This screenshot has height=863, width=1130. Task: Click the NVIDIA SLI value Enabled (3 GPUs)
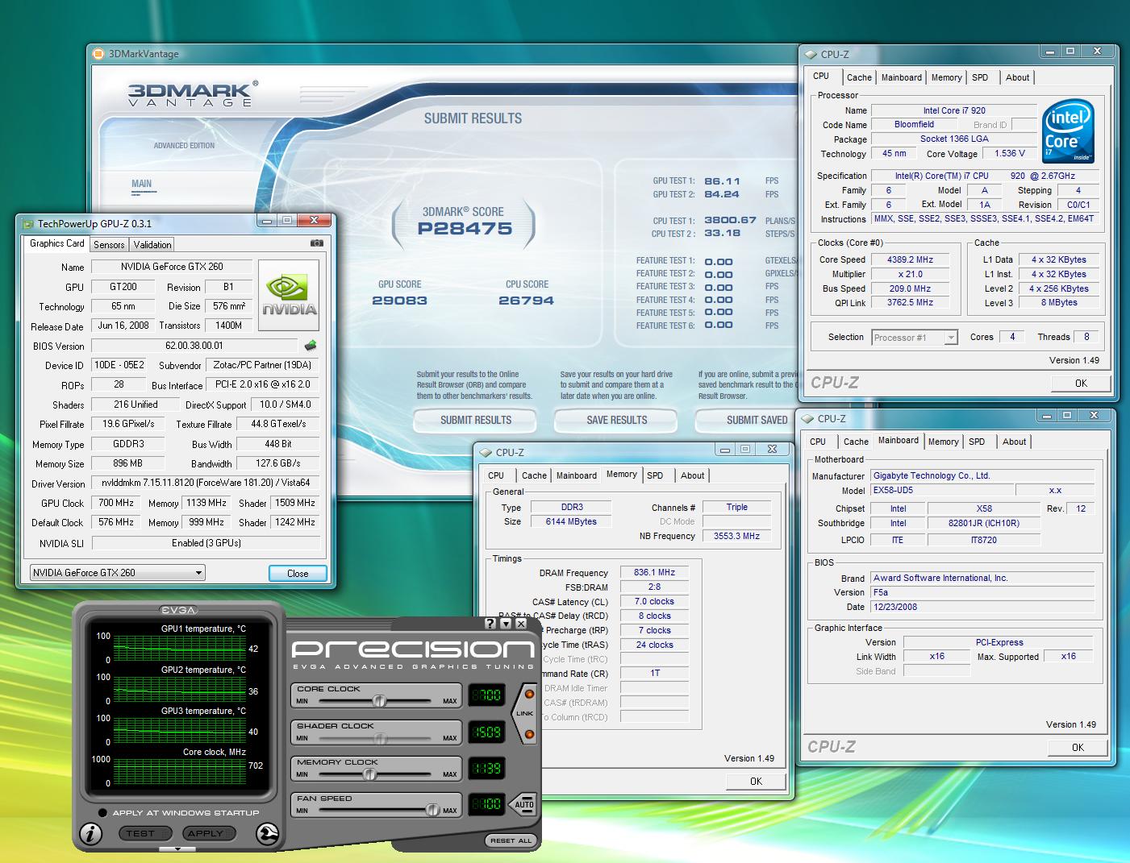206,543
